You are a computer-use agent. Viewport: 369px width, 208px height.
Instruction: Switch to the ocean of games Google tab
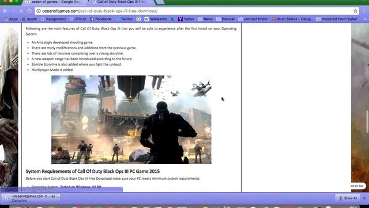click(55, 2)
